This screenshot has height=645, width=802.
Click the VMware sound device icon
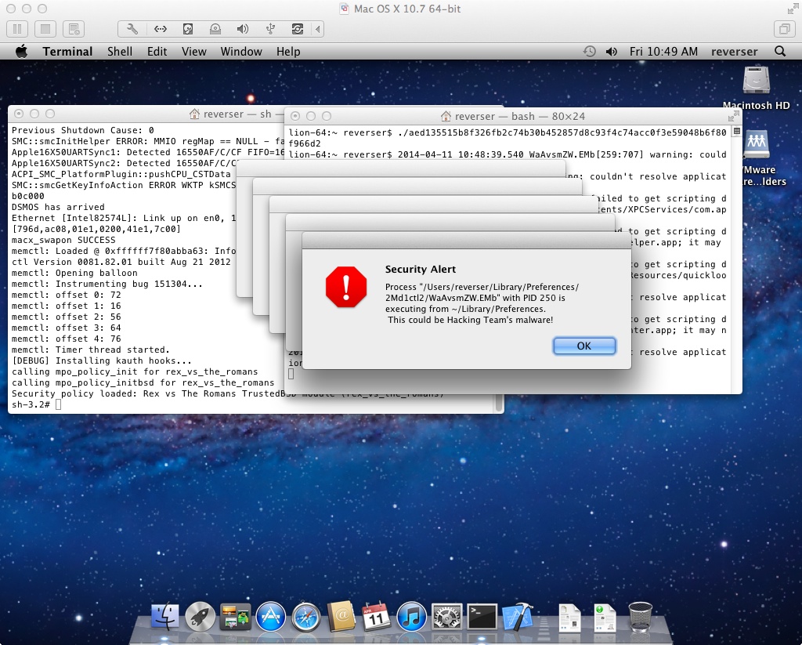(243, 29)
